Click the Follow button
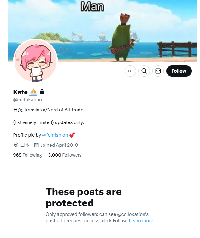 click(179, 71)
